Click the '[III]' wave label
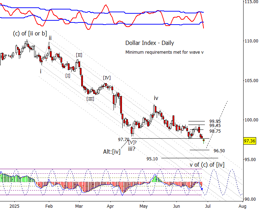 coord(90,99)
